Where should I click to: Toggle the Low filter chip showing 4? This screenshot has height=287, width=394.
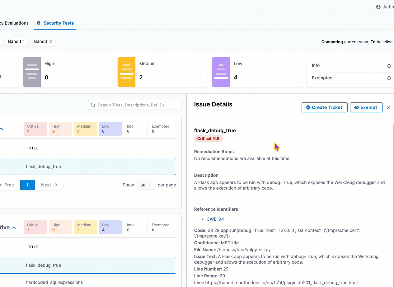tap(110, 228)
